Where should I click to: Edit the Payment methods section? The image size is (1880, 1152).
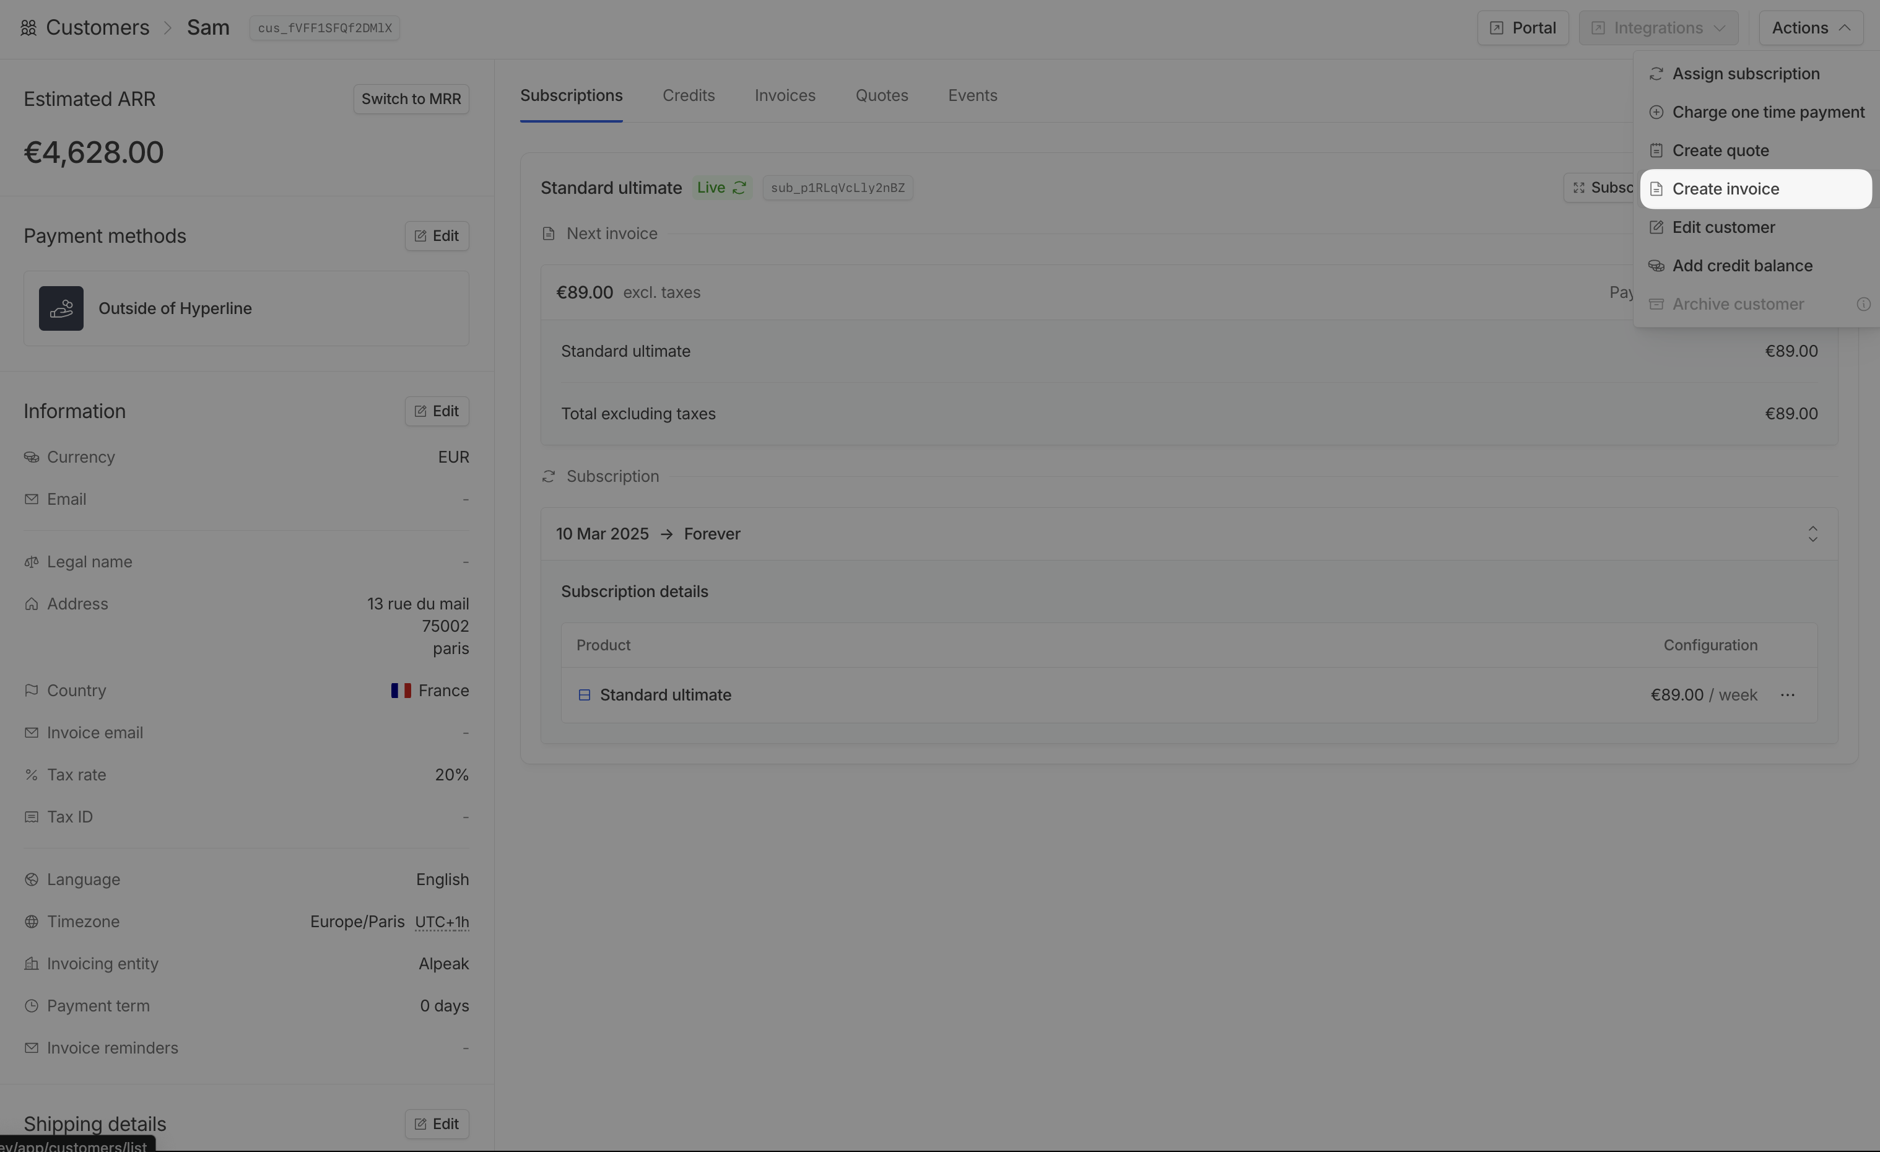[x=437, y=237]
